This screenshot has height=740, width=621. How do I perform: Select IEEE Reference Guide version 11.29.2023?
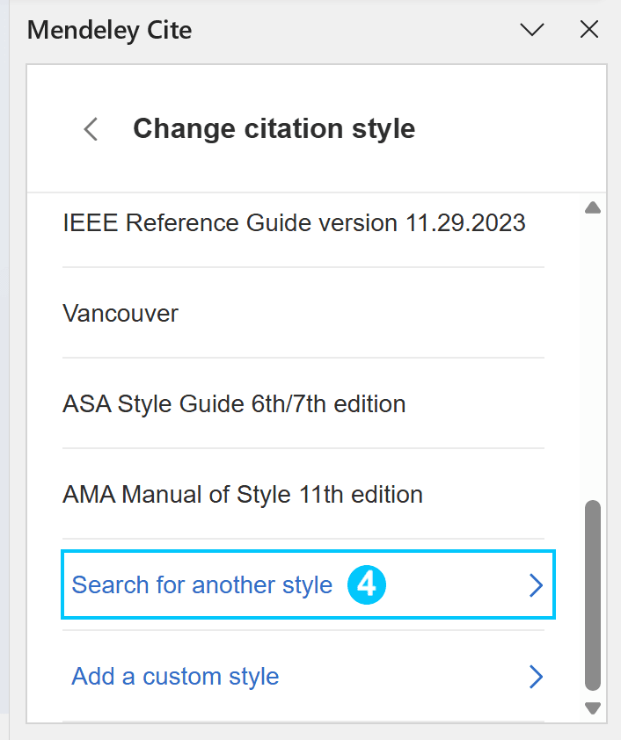click(294, 222)
